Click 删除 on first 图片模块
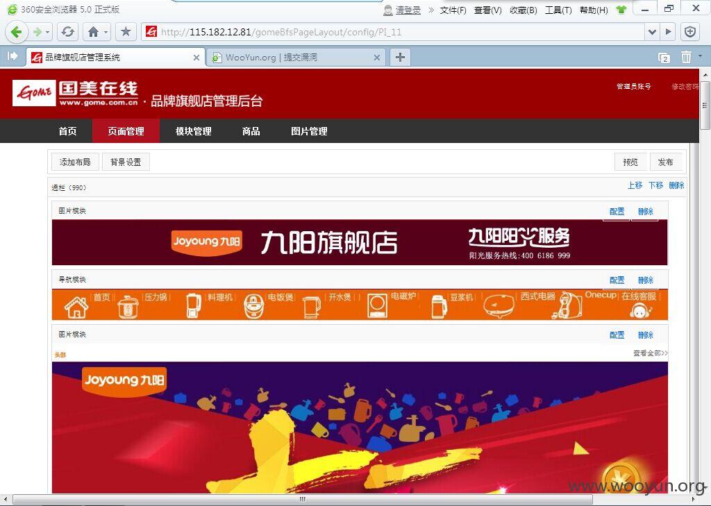This screenshot has height=506, width=711. (x=645, y=211)
